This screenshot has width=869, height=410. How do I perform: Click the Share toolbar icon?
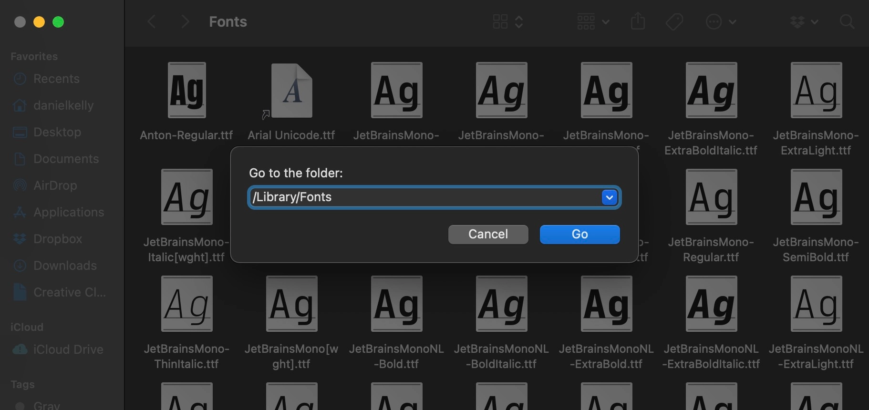[x=638, y=21]
